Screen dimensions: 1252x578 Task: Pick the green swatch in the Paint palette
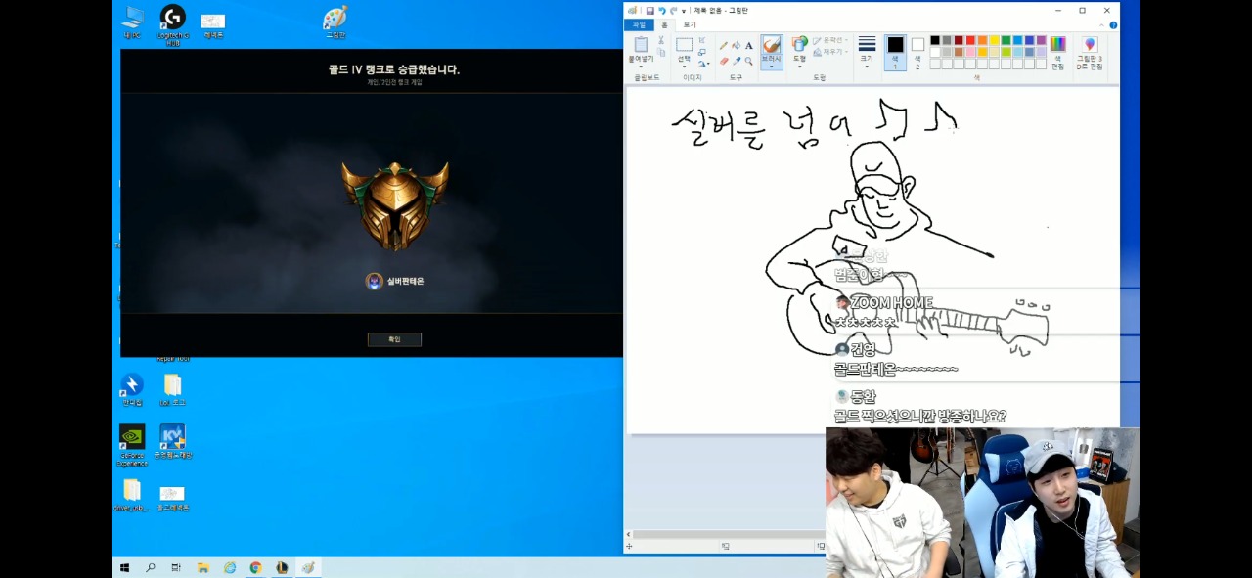pyautogui.click(x=1006, y=40)
